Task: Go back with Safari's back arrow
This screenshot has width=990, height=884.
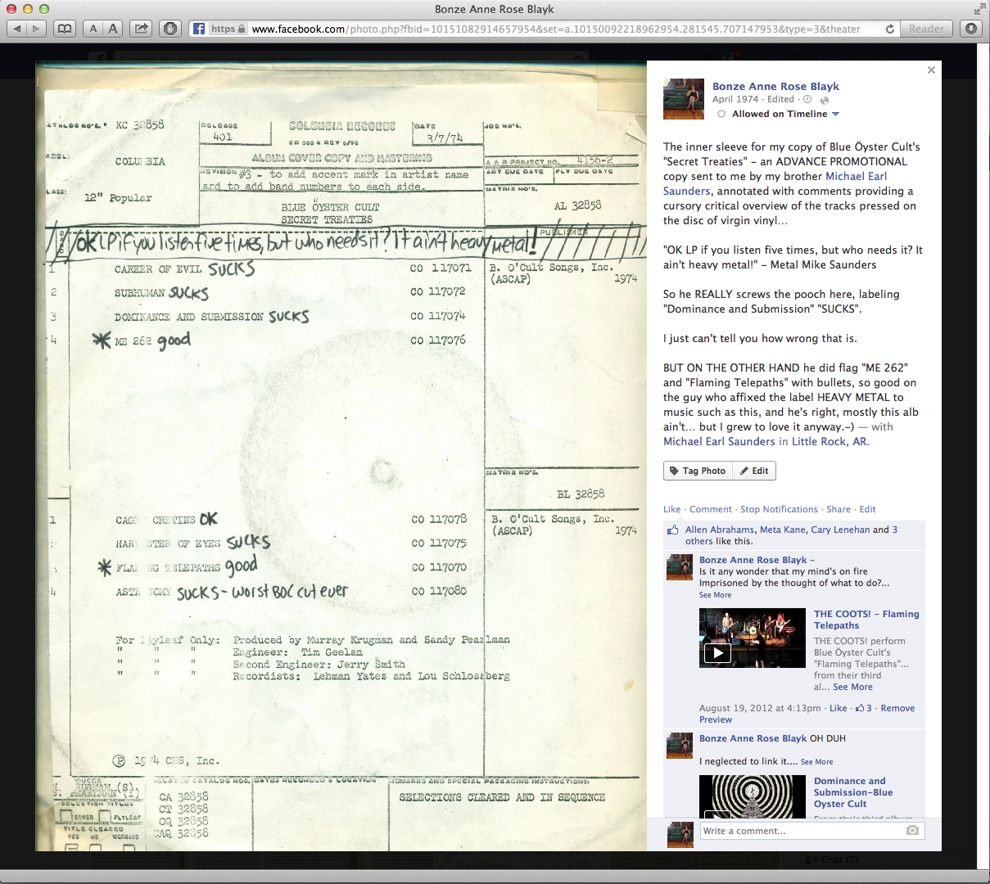Action: (x=17, y=29)
